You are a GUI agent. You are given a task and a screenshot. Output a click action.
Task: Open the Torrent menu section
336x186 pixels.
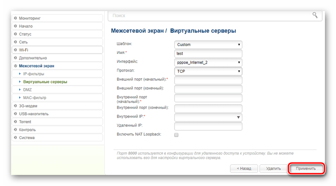coord(57,122)
